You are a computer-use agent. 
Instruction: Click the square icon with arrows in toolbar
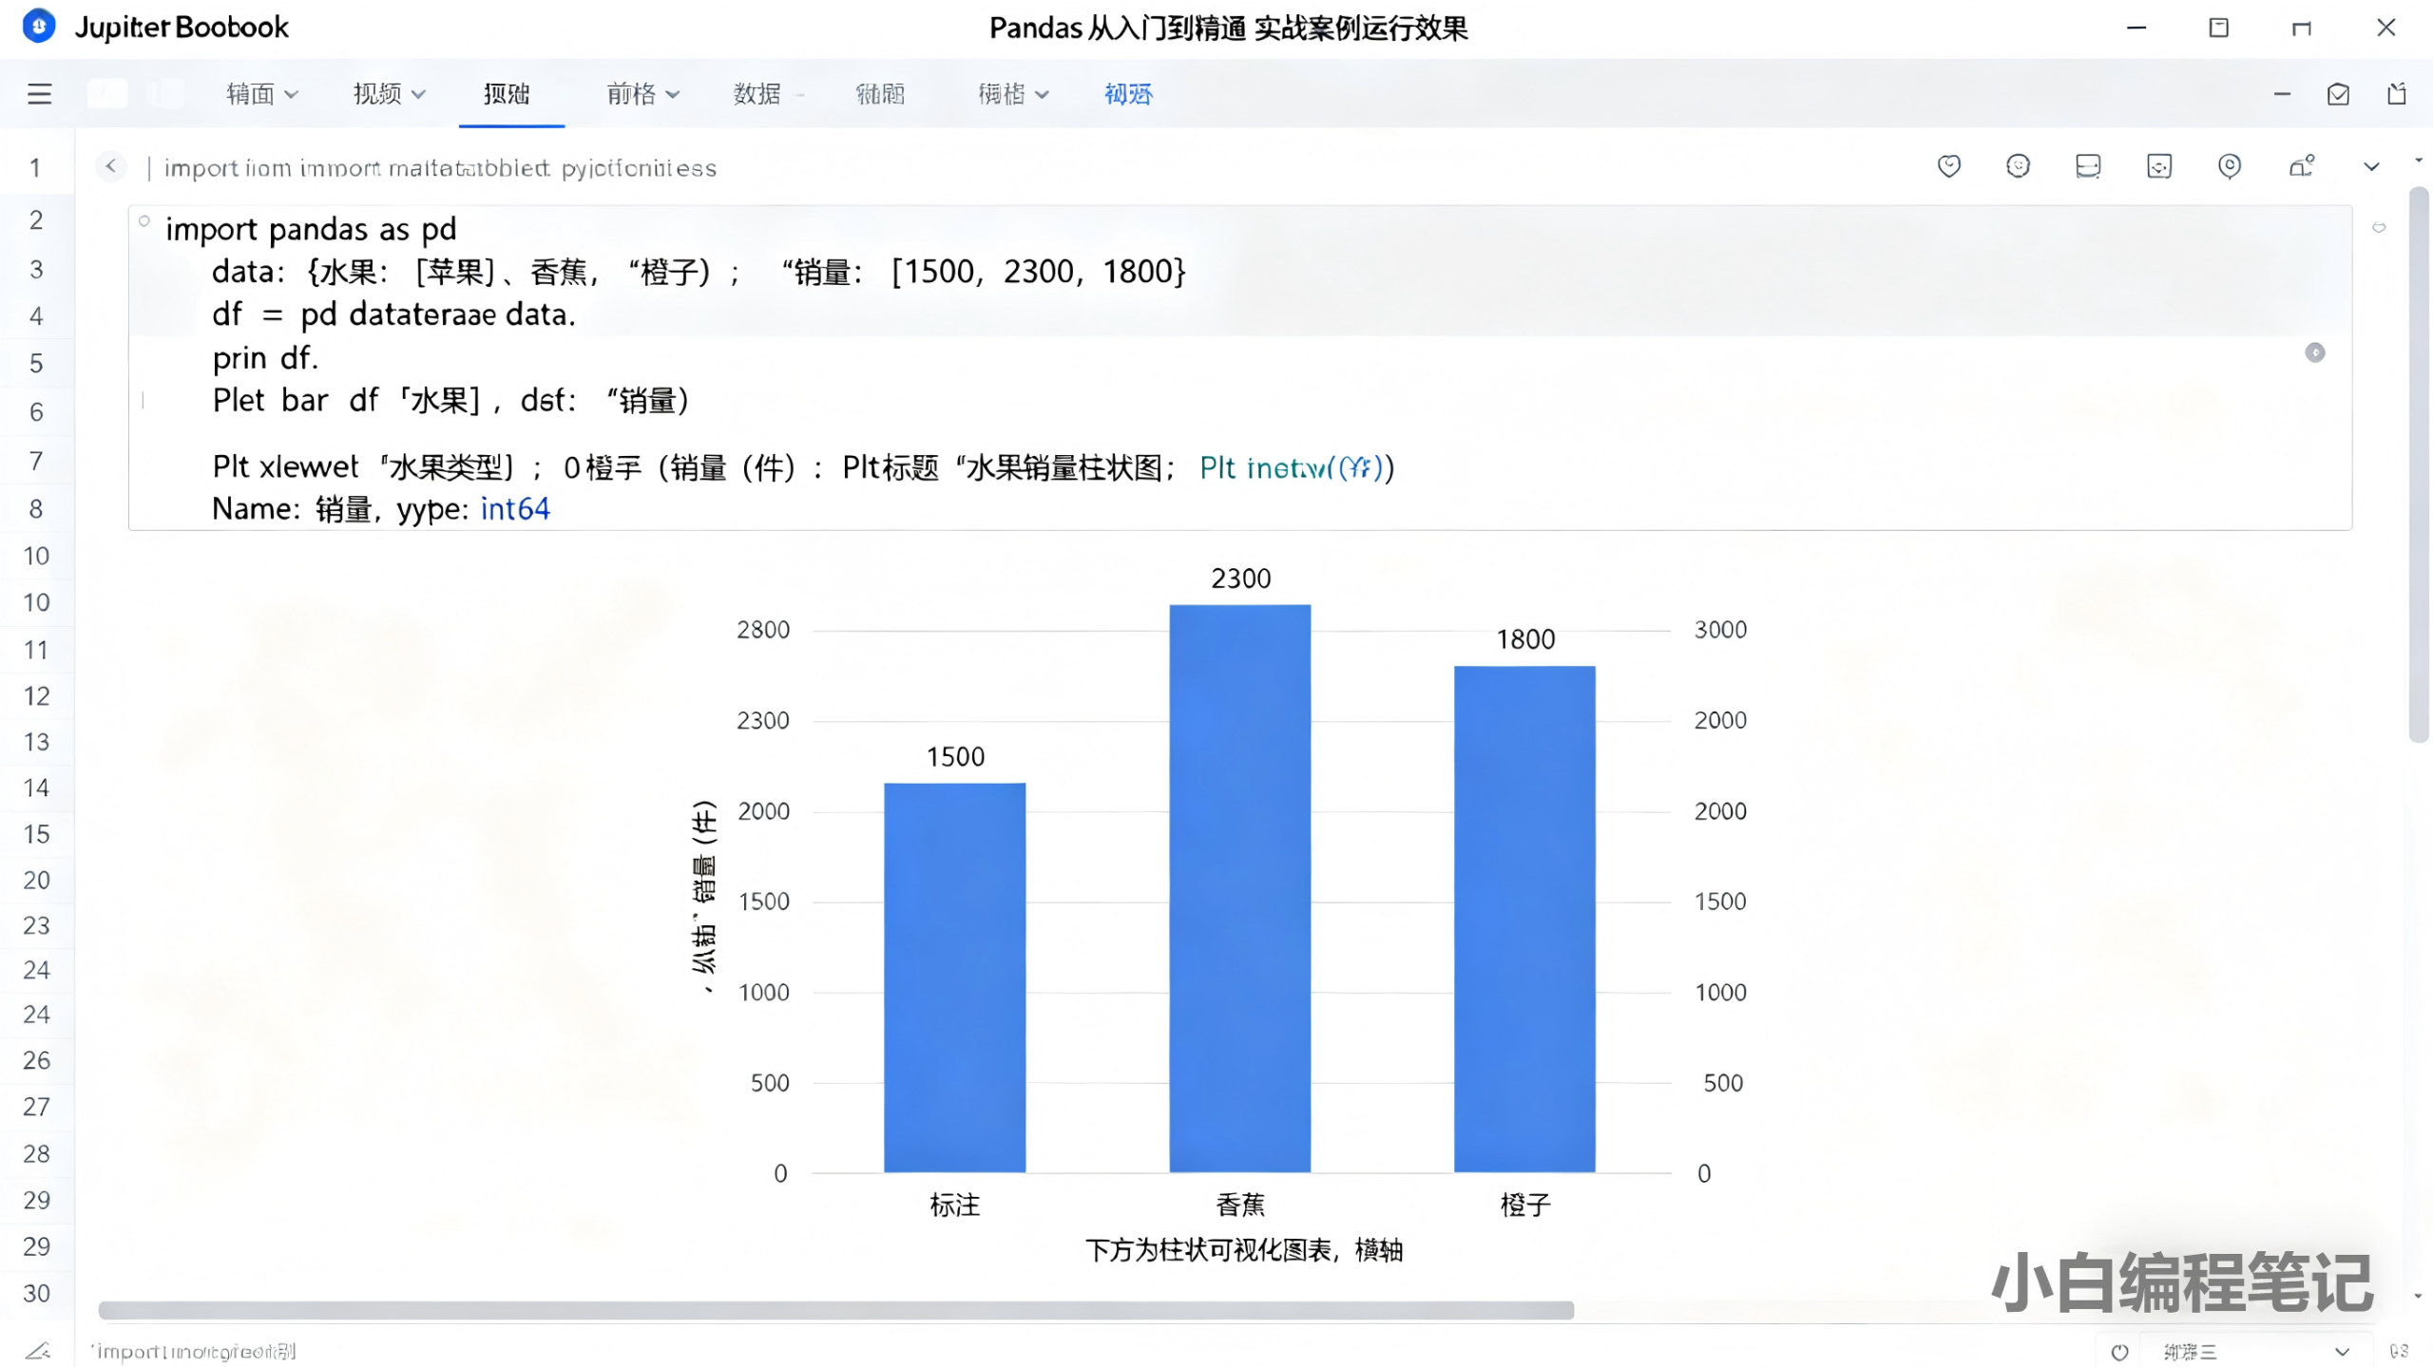2158,166
